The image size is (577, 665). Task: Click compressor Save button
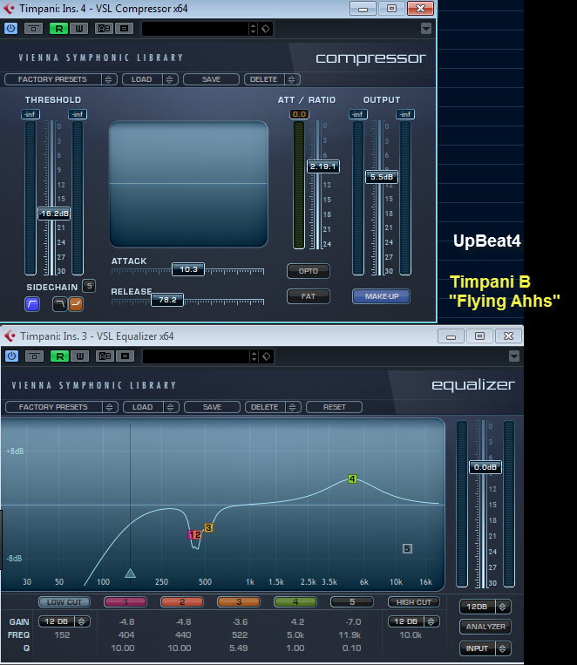coord(211,79)
